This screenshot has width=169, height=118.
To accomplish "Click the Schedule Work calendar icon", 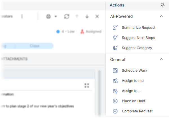I will pyautogui.click(x=115, y=71).
